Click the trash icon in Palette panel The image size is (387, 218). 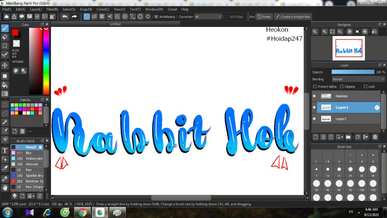pos(22,131)
